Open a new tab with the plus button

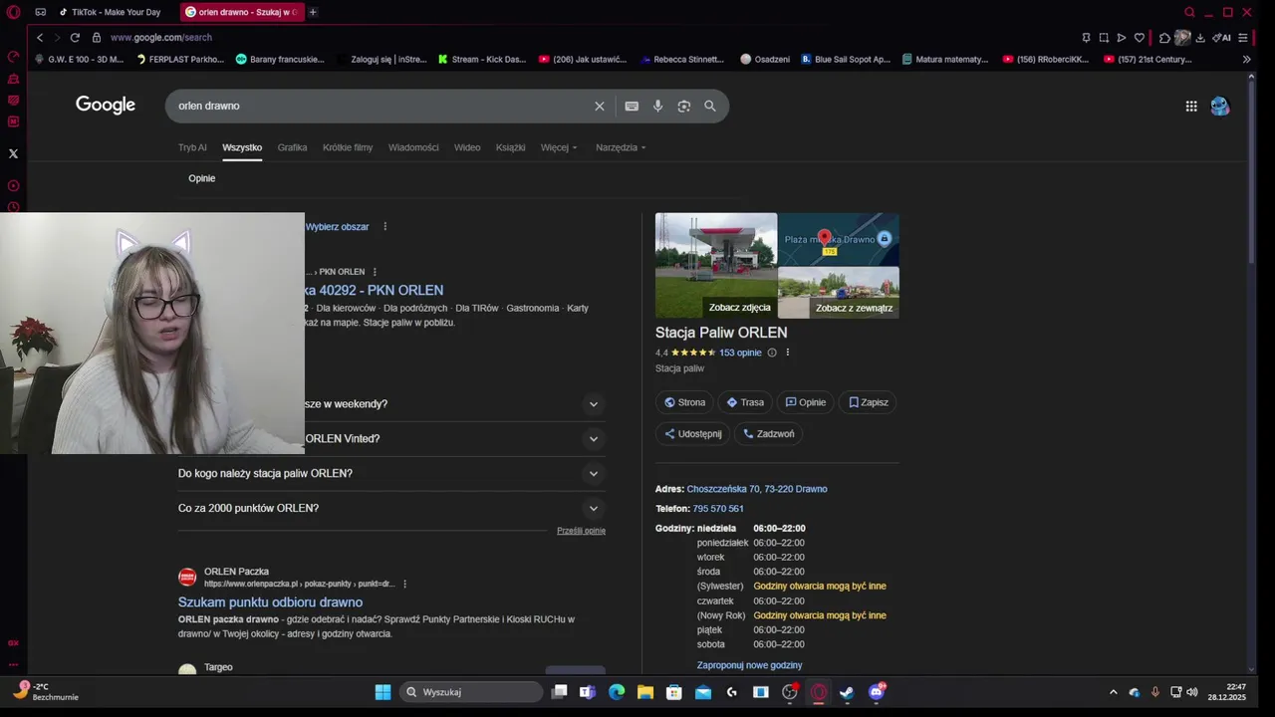(x=313, y=12)
